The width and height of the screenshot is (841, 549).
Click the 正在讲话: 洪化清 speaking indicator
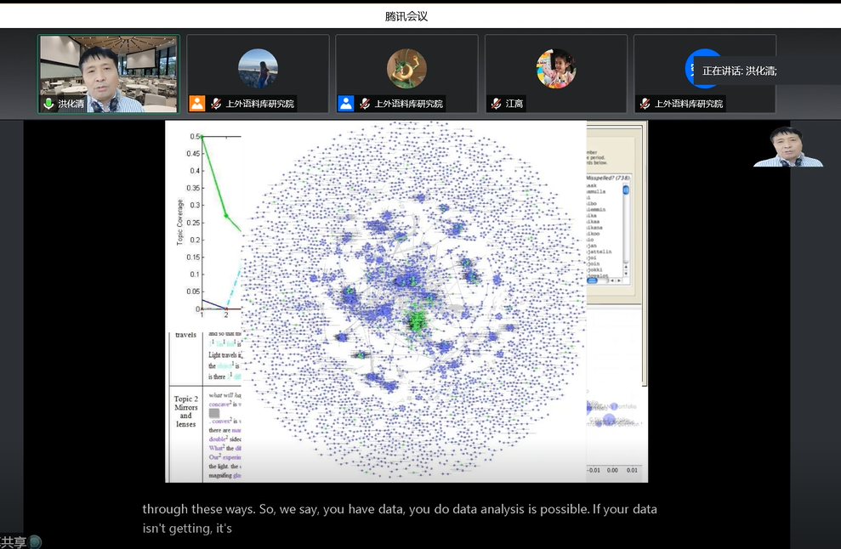tap(739, 71)
